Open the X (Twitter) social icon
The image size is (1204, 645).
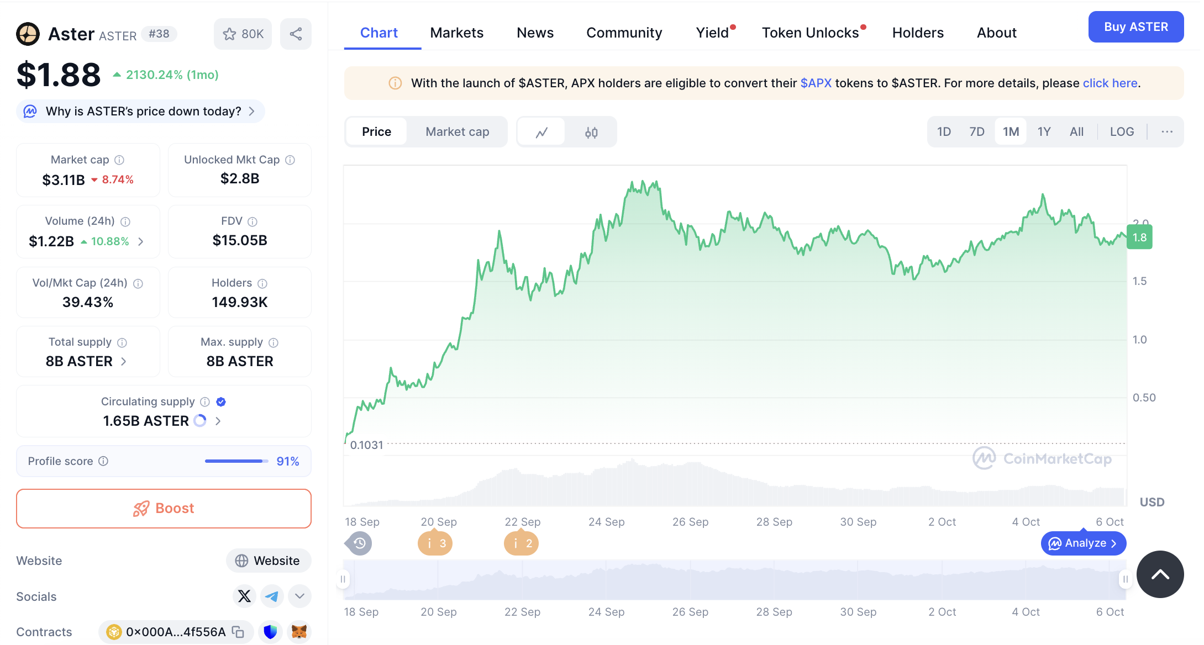point(244,596)
